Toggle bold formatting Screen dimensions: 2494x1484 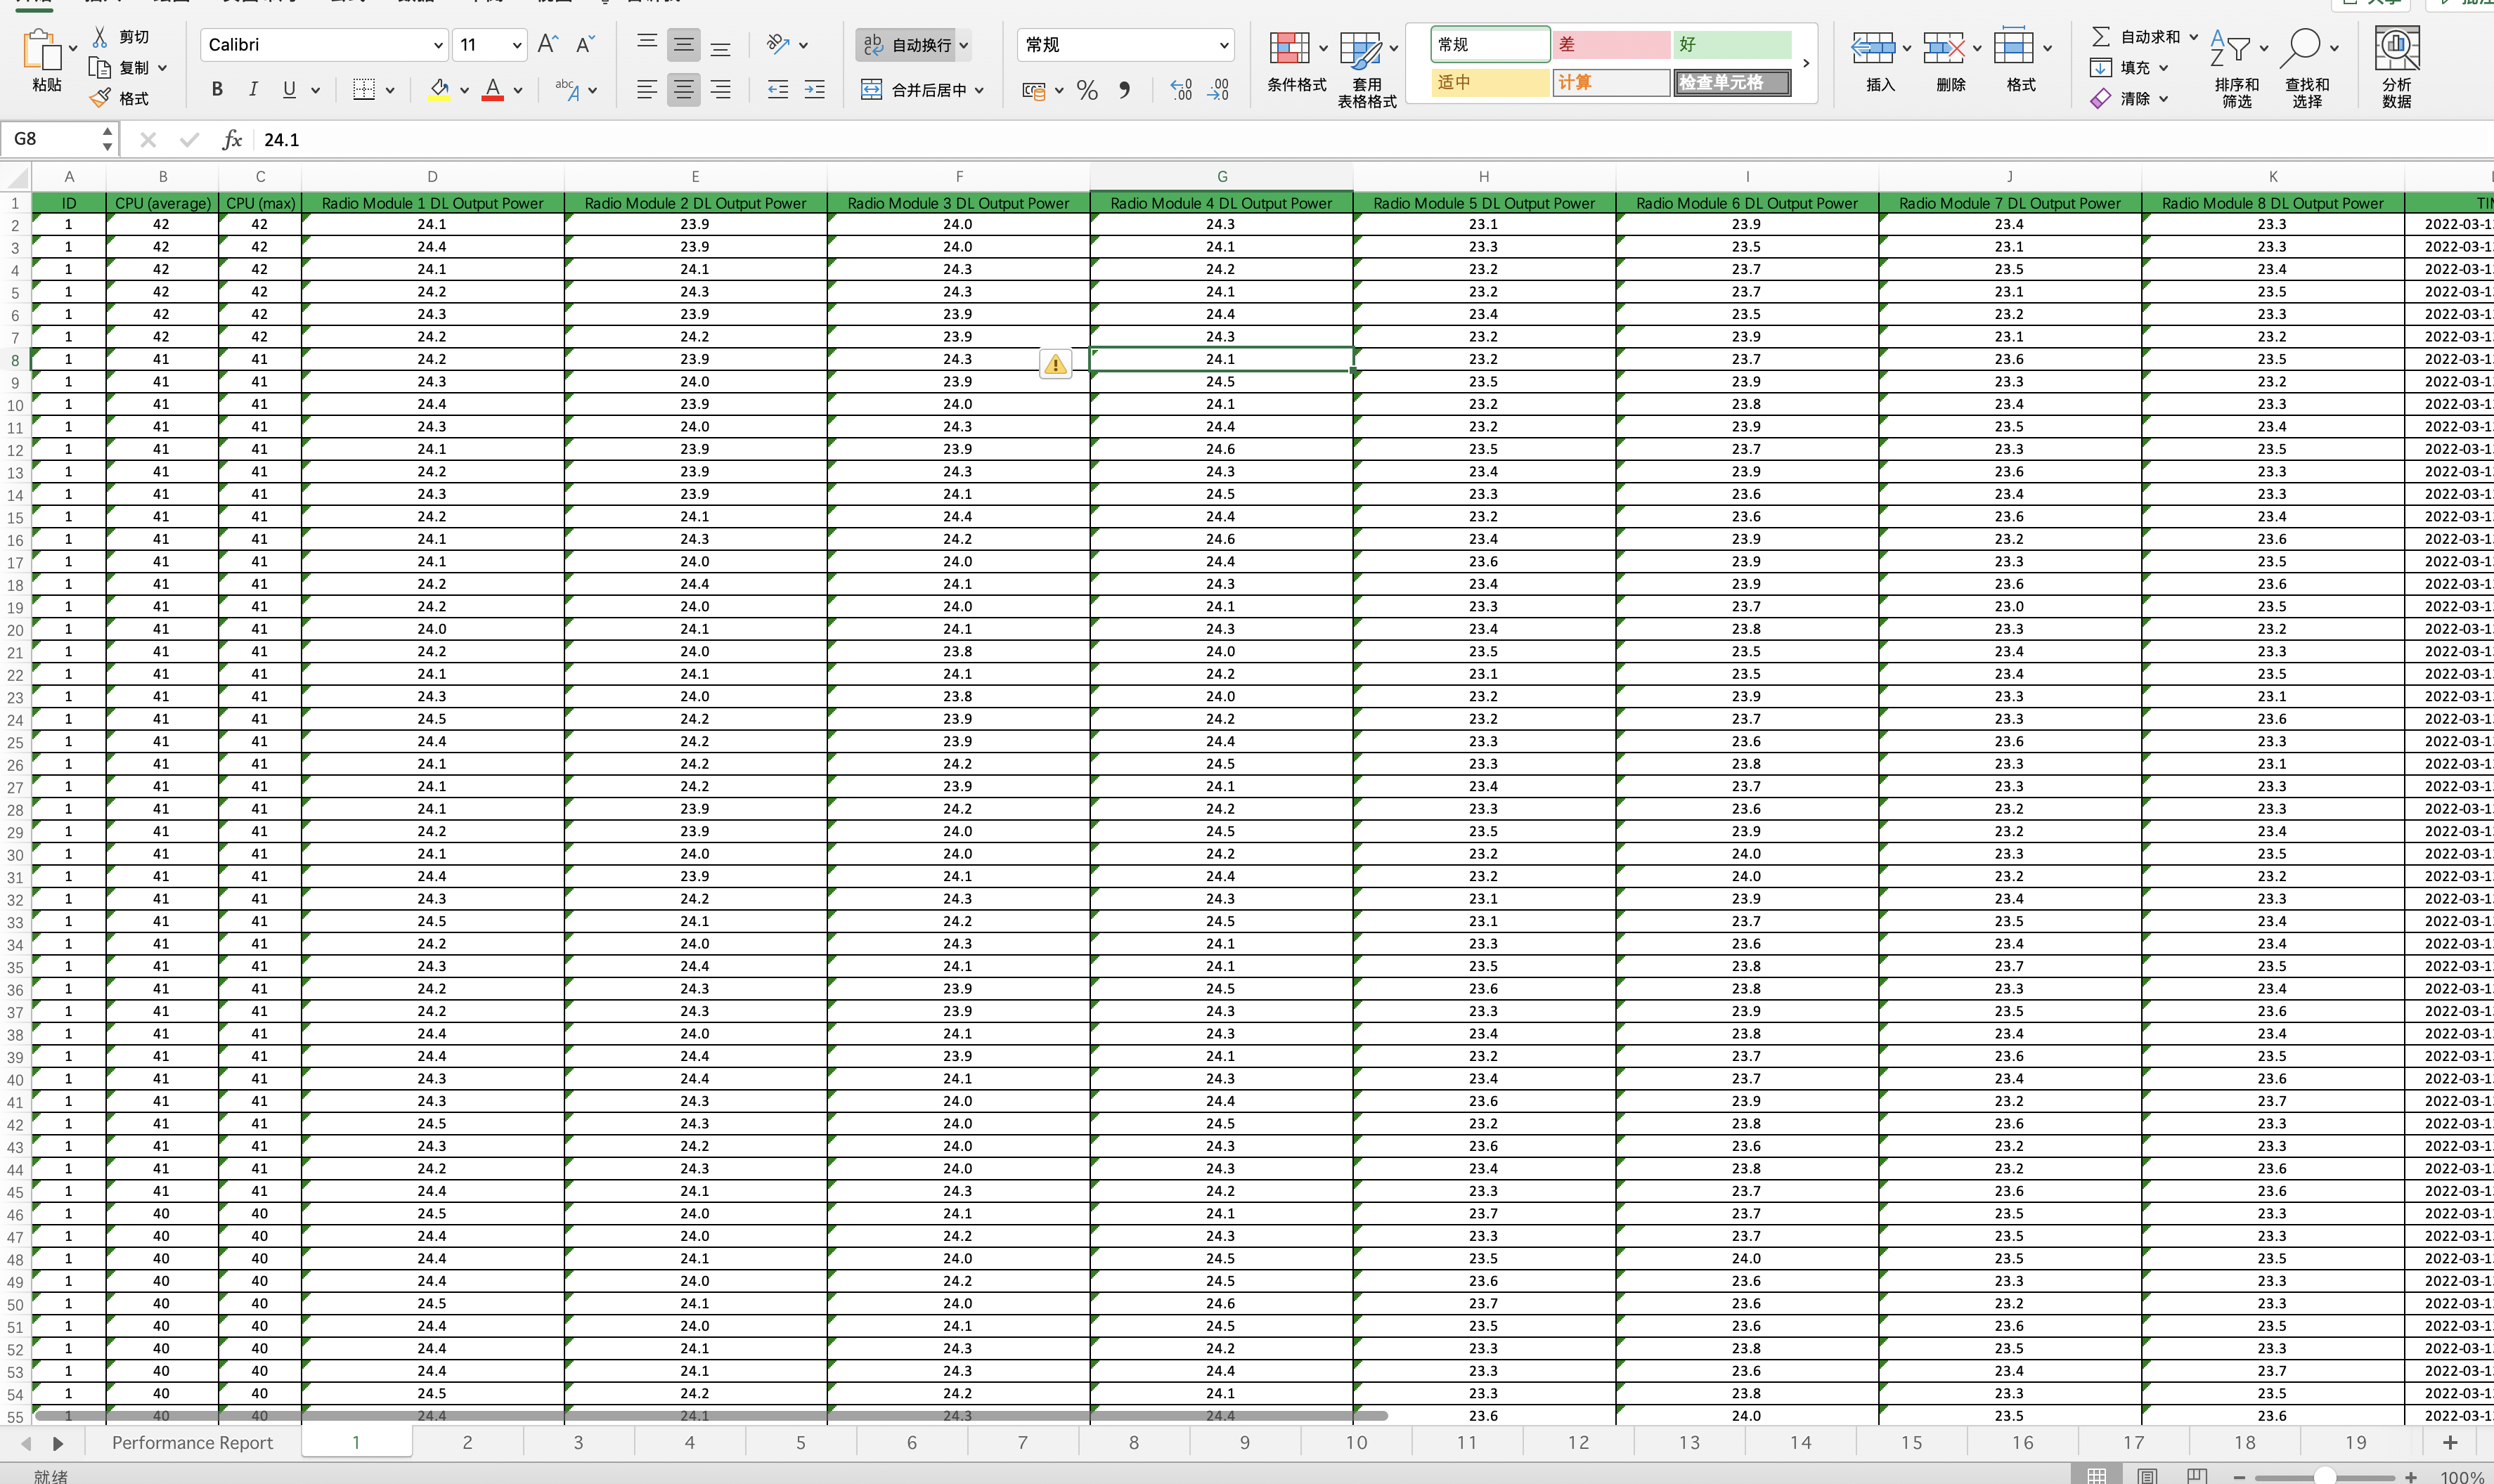tap(217, 89)
